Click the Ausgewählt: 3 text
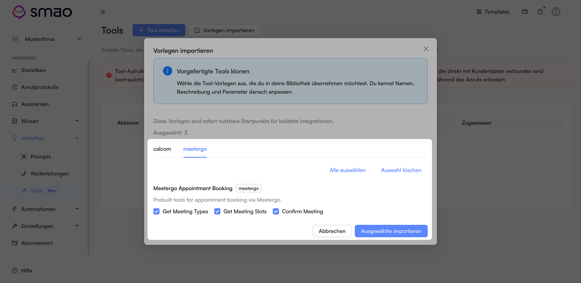The image size is (581, 283). pyautogui.click(x=170, y=133)
